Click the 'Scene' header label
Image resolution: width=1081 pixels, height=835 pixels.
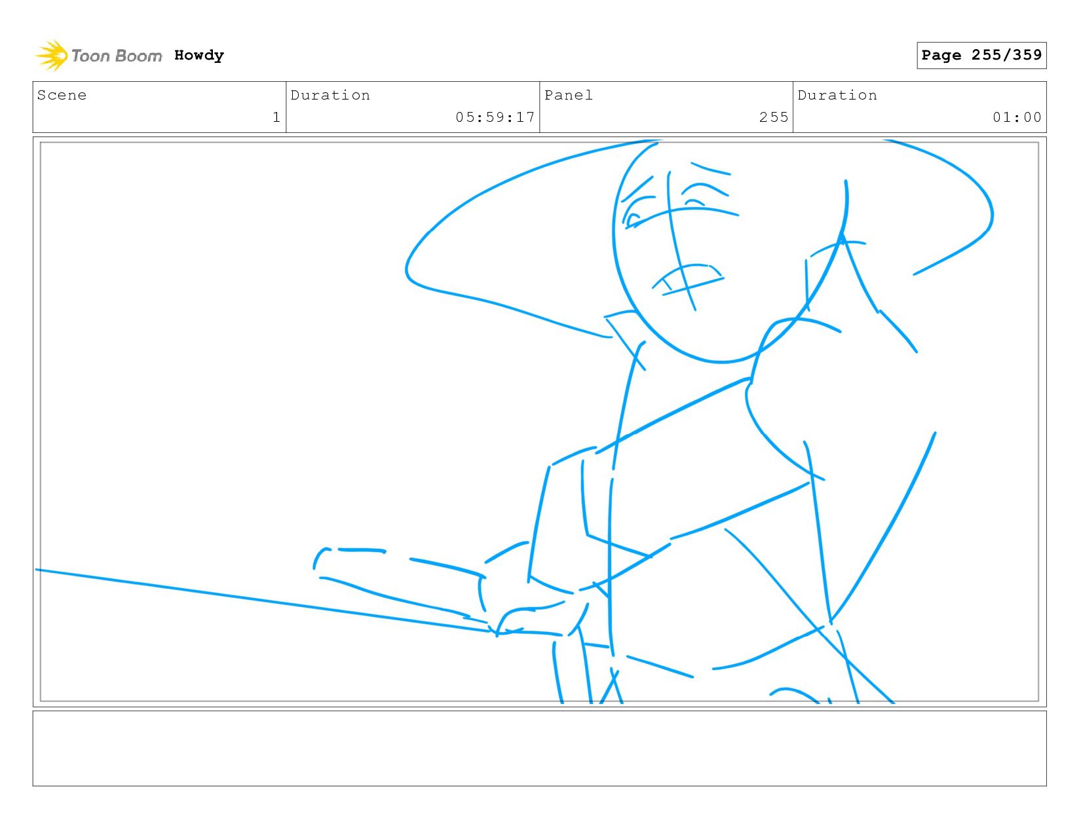point(62,95)
